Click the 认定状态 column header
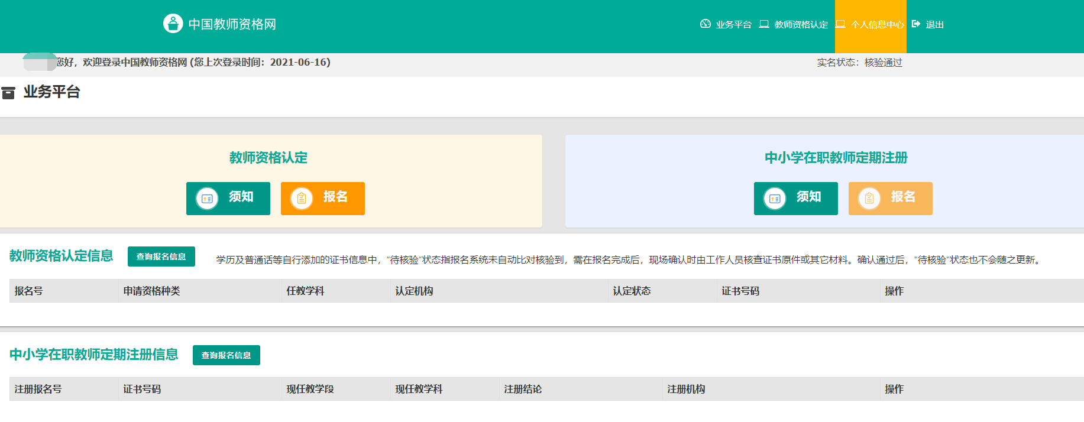1084x422 pixels. point(632,291)
